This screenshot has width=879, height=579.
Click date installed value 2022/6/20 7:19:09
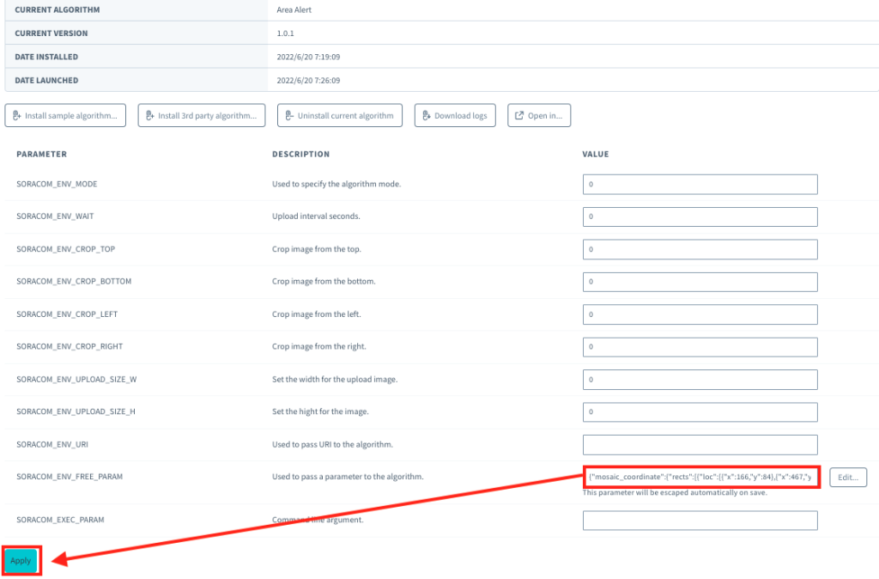pos(308,57)
